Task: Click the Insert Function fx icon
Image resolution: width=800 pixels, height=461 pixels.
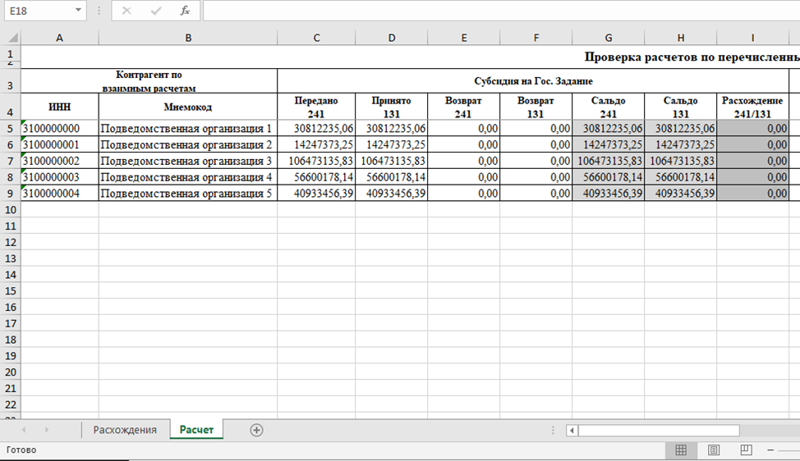Action: [x=185, y=10]
